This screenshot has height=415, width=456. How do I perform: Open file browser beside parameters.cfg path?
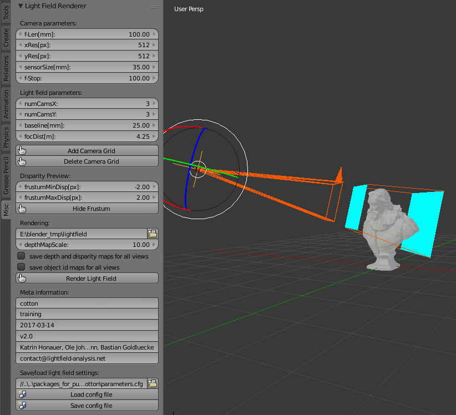(x=153, y=383)
